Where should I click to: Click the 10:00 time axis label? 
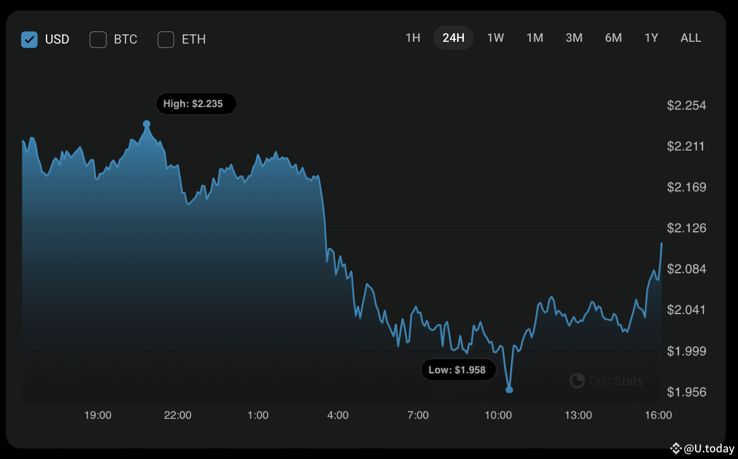tap(498, 415)
